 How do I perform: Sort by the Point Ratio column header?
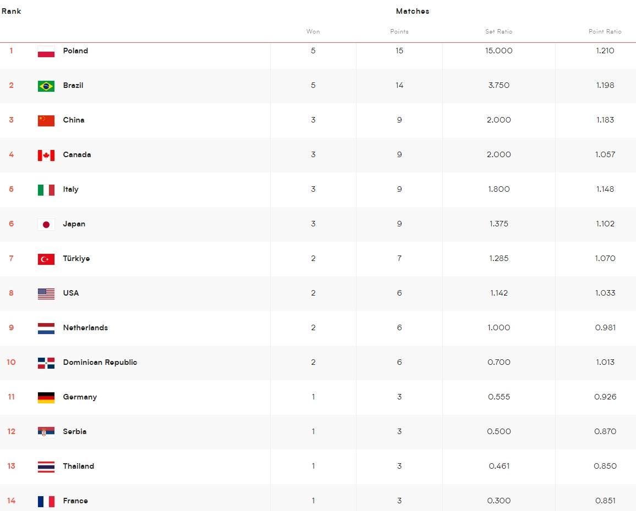[x=605, y=31]
